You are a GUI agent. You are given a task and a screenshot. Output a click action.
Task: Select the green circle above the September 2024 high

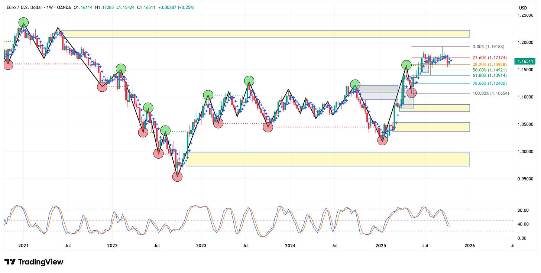(x=356, y=84)
